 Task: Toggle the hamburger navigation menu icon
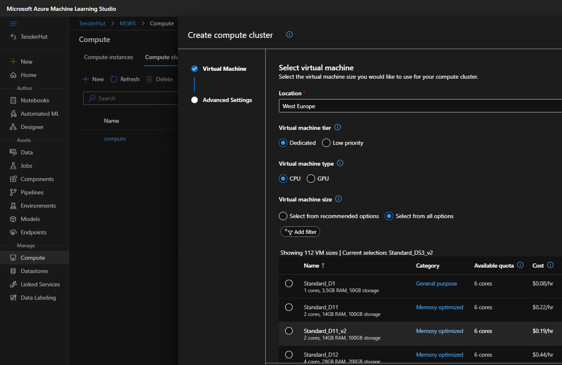click(13, 23)
